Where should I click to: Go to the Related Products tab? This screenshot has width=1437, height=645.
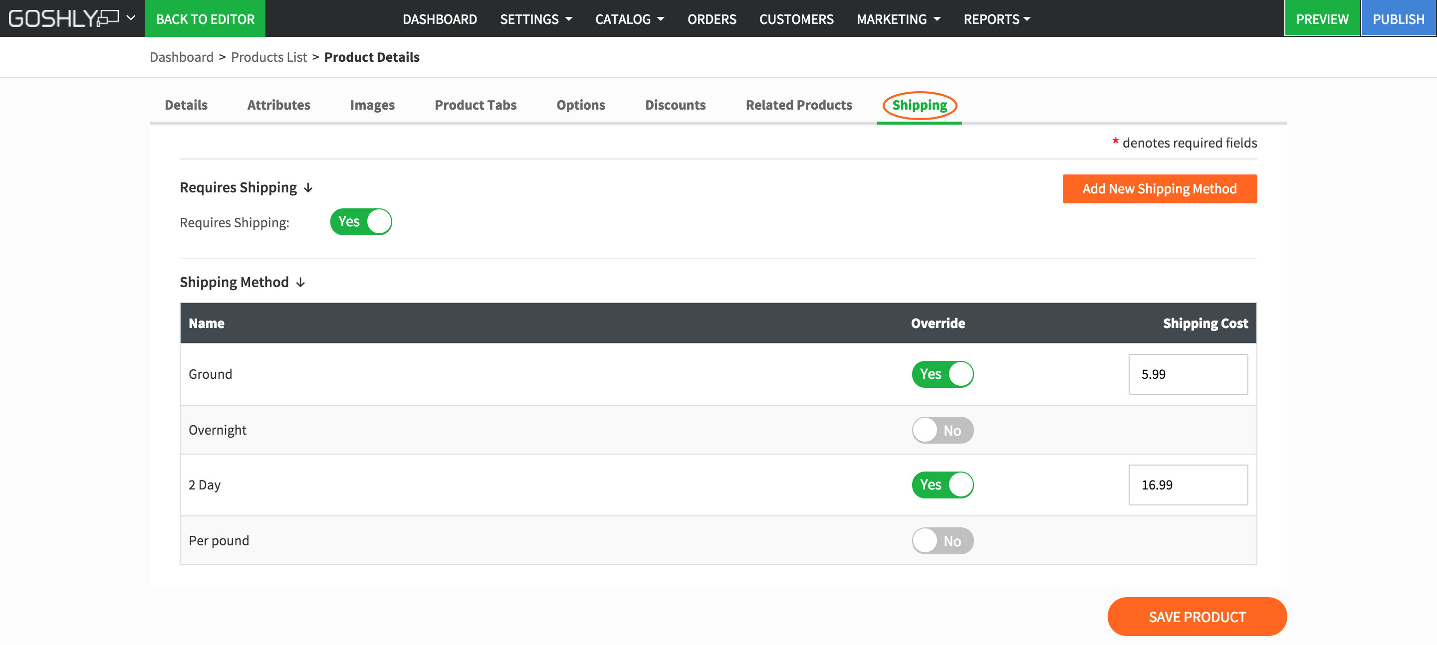pyautogui.click(x=798, y=105)
